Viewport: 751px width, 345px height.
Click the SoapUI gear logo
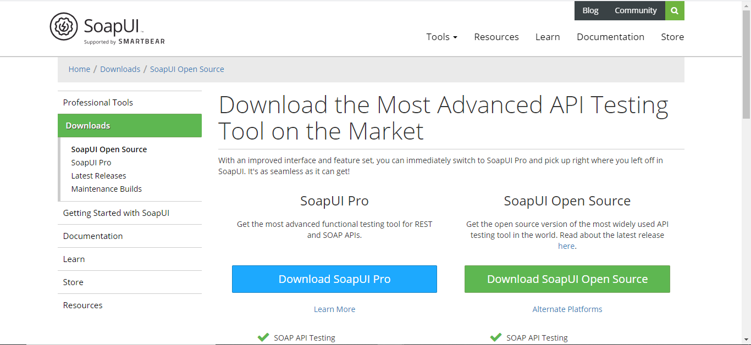[x=63, y=26]
